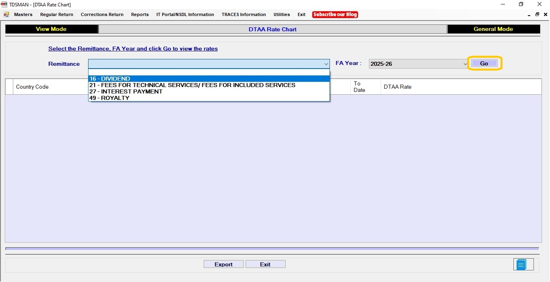Click the inner window minimize icon
This screenshot has width=550, height=282.
click(529, 14)
